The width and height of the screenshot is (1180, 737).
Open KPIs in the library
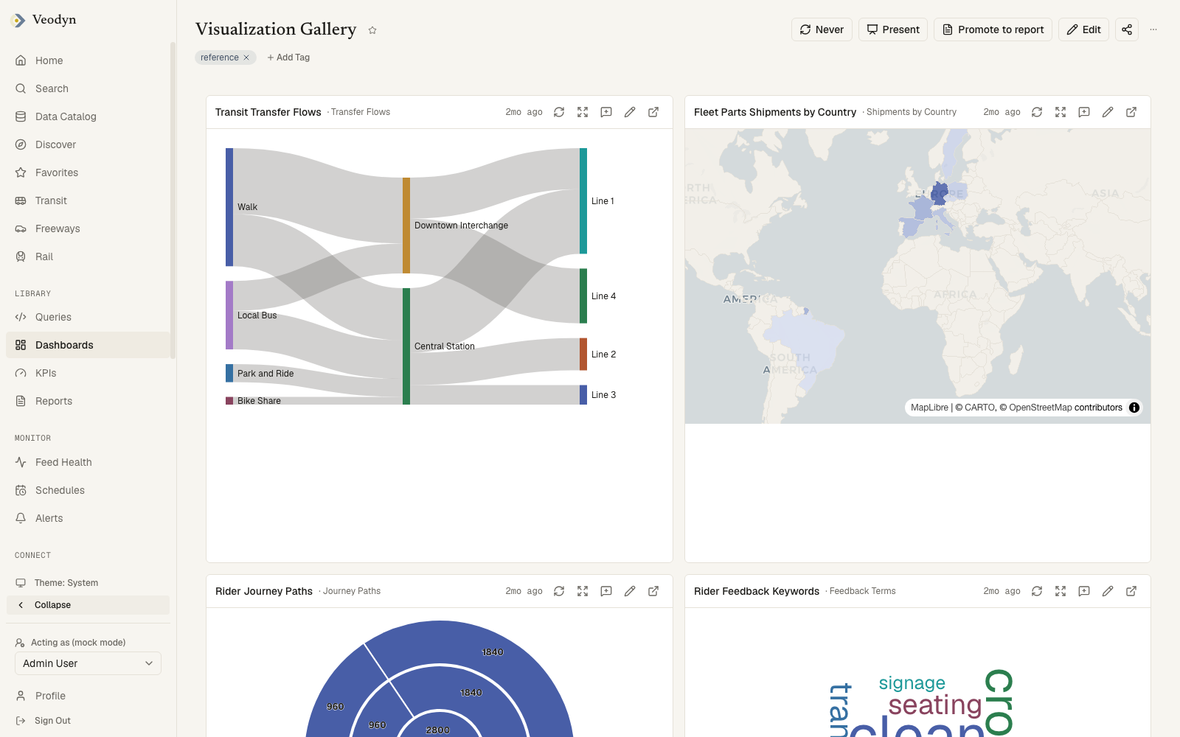pos(88,373)
